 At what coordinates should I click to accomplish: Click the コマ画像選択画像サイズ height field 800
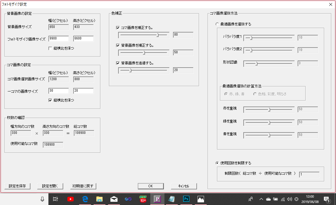[83, 79]
